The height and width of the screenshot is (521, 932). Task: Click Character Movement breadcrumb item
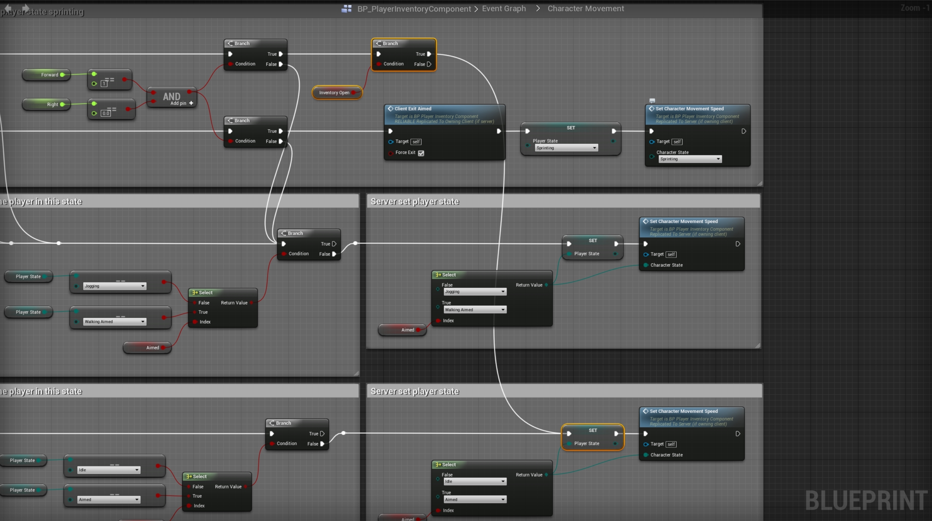pyautogui.click(x=586, y=9)
